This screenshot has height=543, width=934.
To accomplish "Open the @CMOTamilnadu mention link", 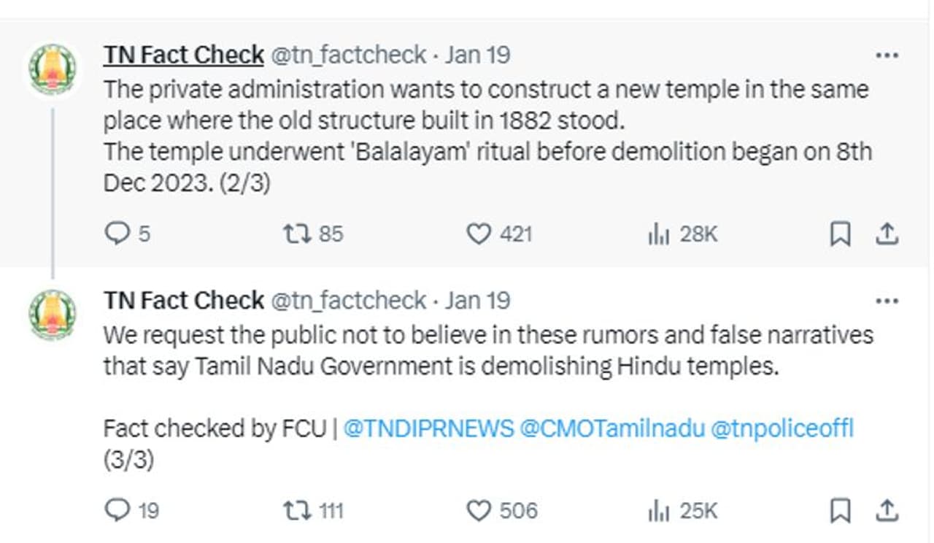I will [611, 428].
